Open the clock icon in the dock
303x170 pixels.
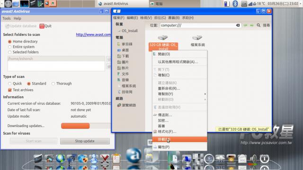[x=209, y=159]
